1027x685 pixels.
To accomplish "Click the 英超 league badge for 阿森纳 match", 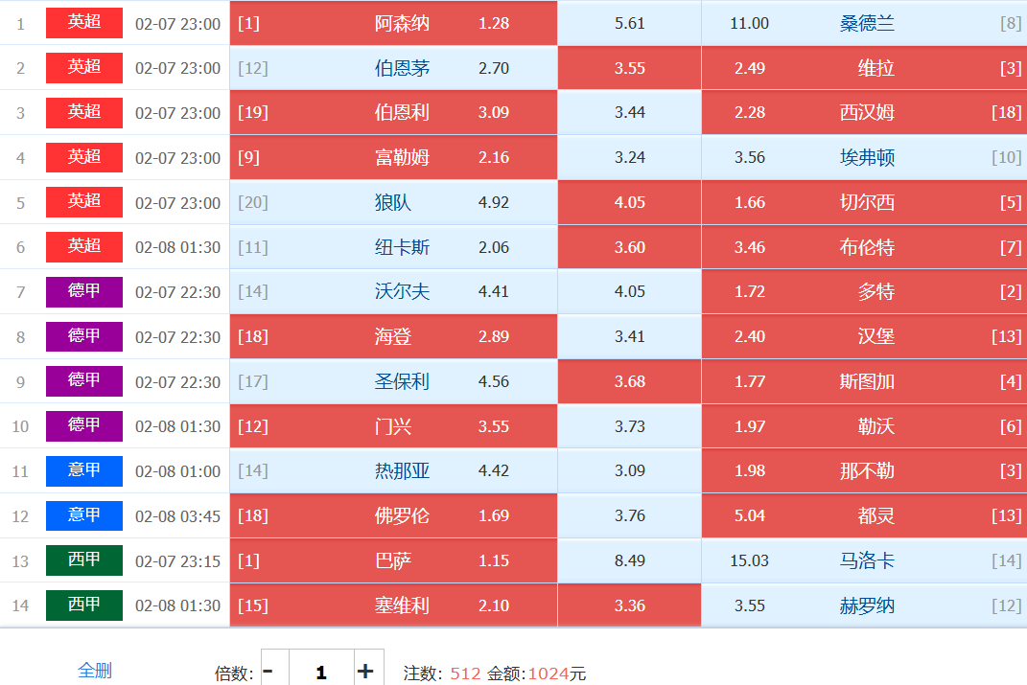I will tap(84, 23).
